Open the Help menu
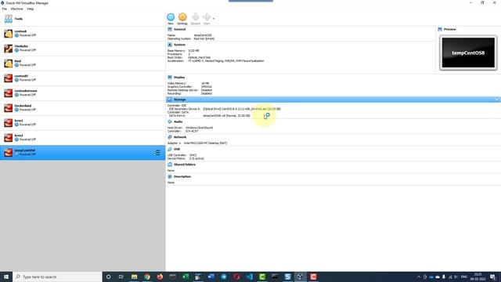Viewport: 501px width, 282px height. pos(31,9)
